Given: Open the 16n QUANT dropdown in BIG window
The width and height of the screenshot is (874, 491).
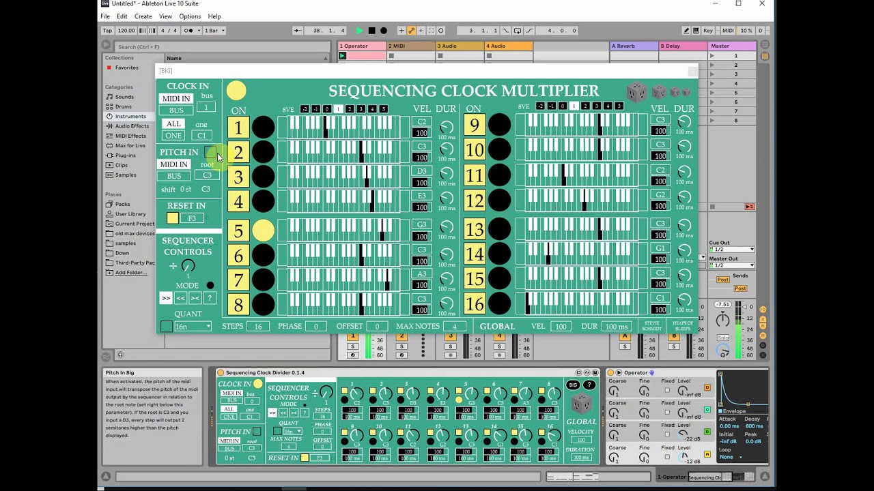Looking at the screenshot, I should point(193,327).
